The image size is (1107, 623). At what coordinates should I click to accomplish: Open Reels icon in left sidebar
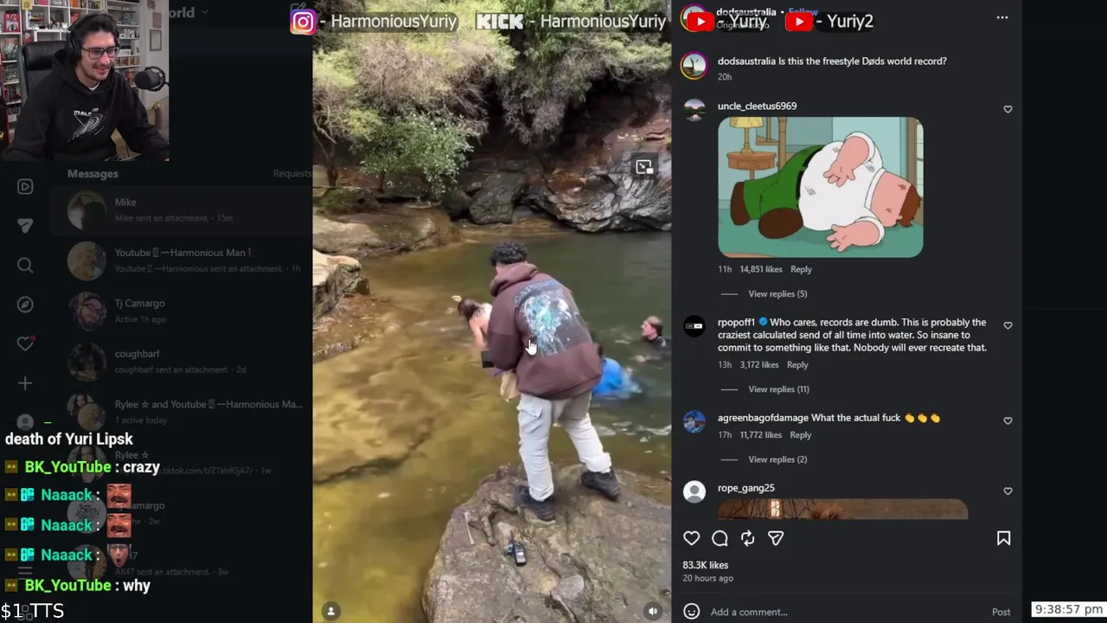click(x=25, y=187)
